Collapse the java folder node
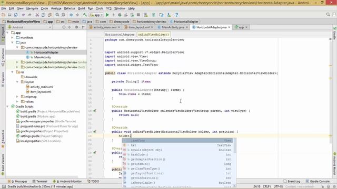The image size is (337, 189). pos(13,43)
